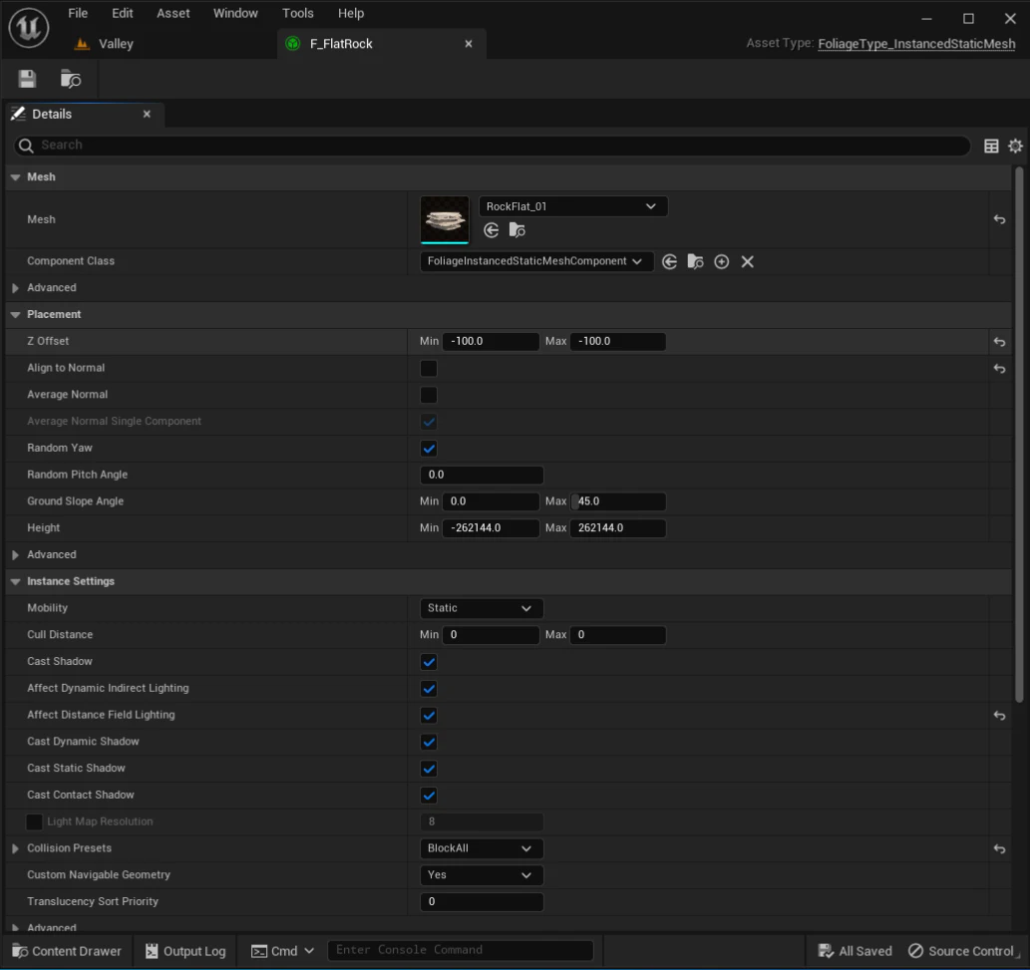Screen dimensions: 1030x970
Task: Reset Collision Presets to default
Action: click(x=999, y=848)
